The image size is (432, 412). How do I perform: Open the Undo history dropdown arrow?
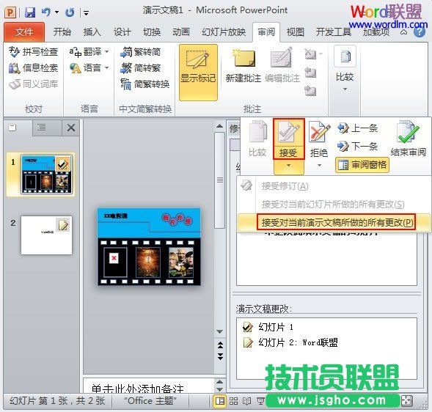tap(56, 12)
